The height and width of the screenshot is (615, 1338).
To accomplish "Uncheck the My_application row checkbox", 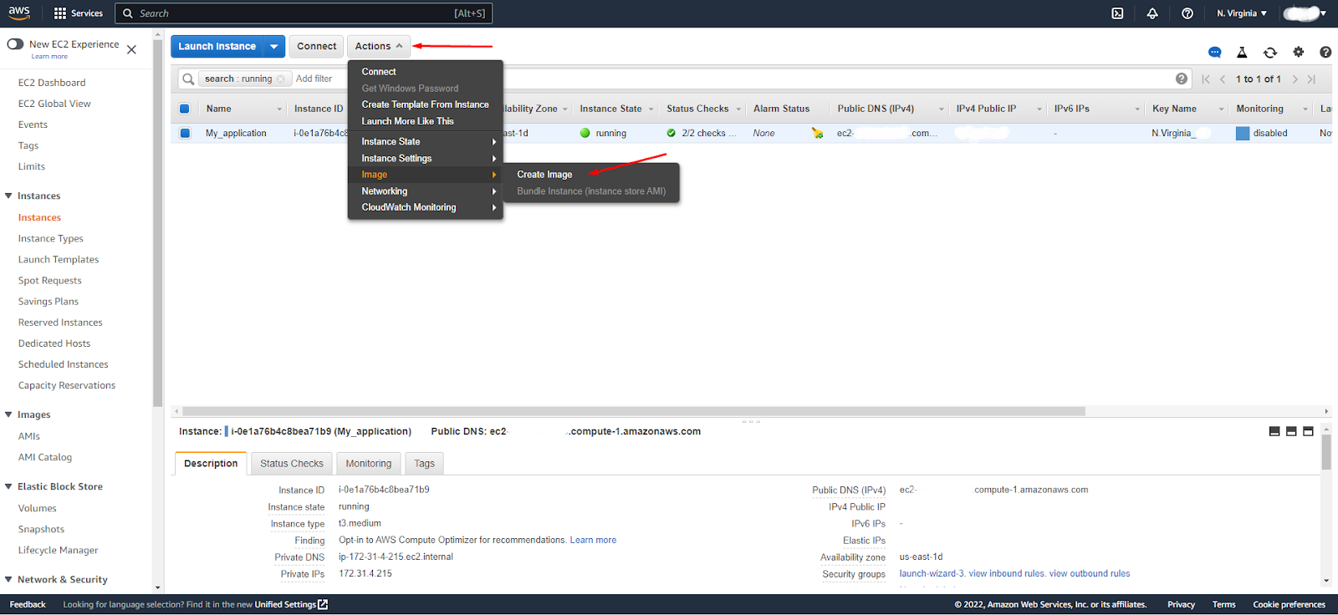I will point(185,133).
